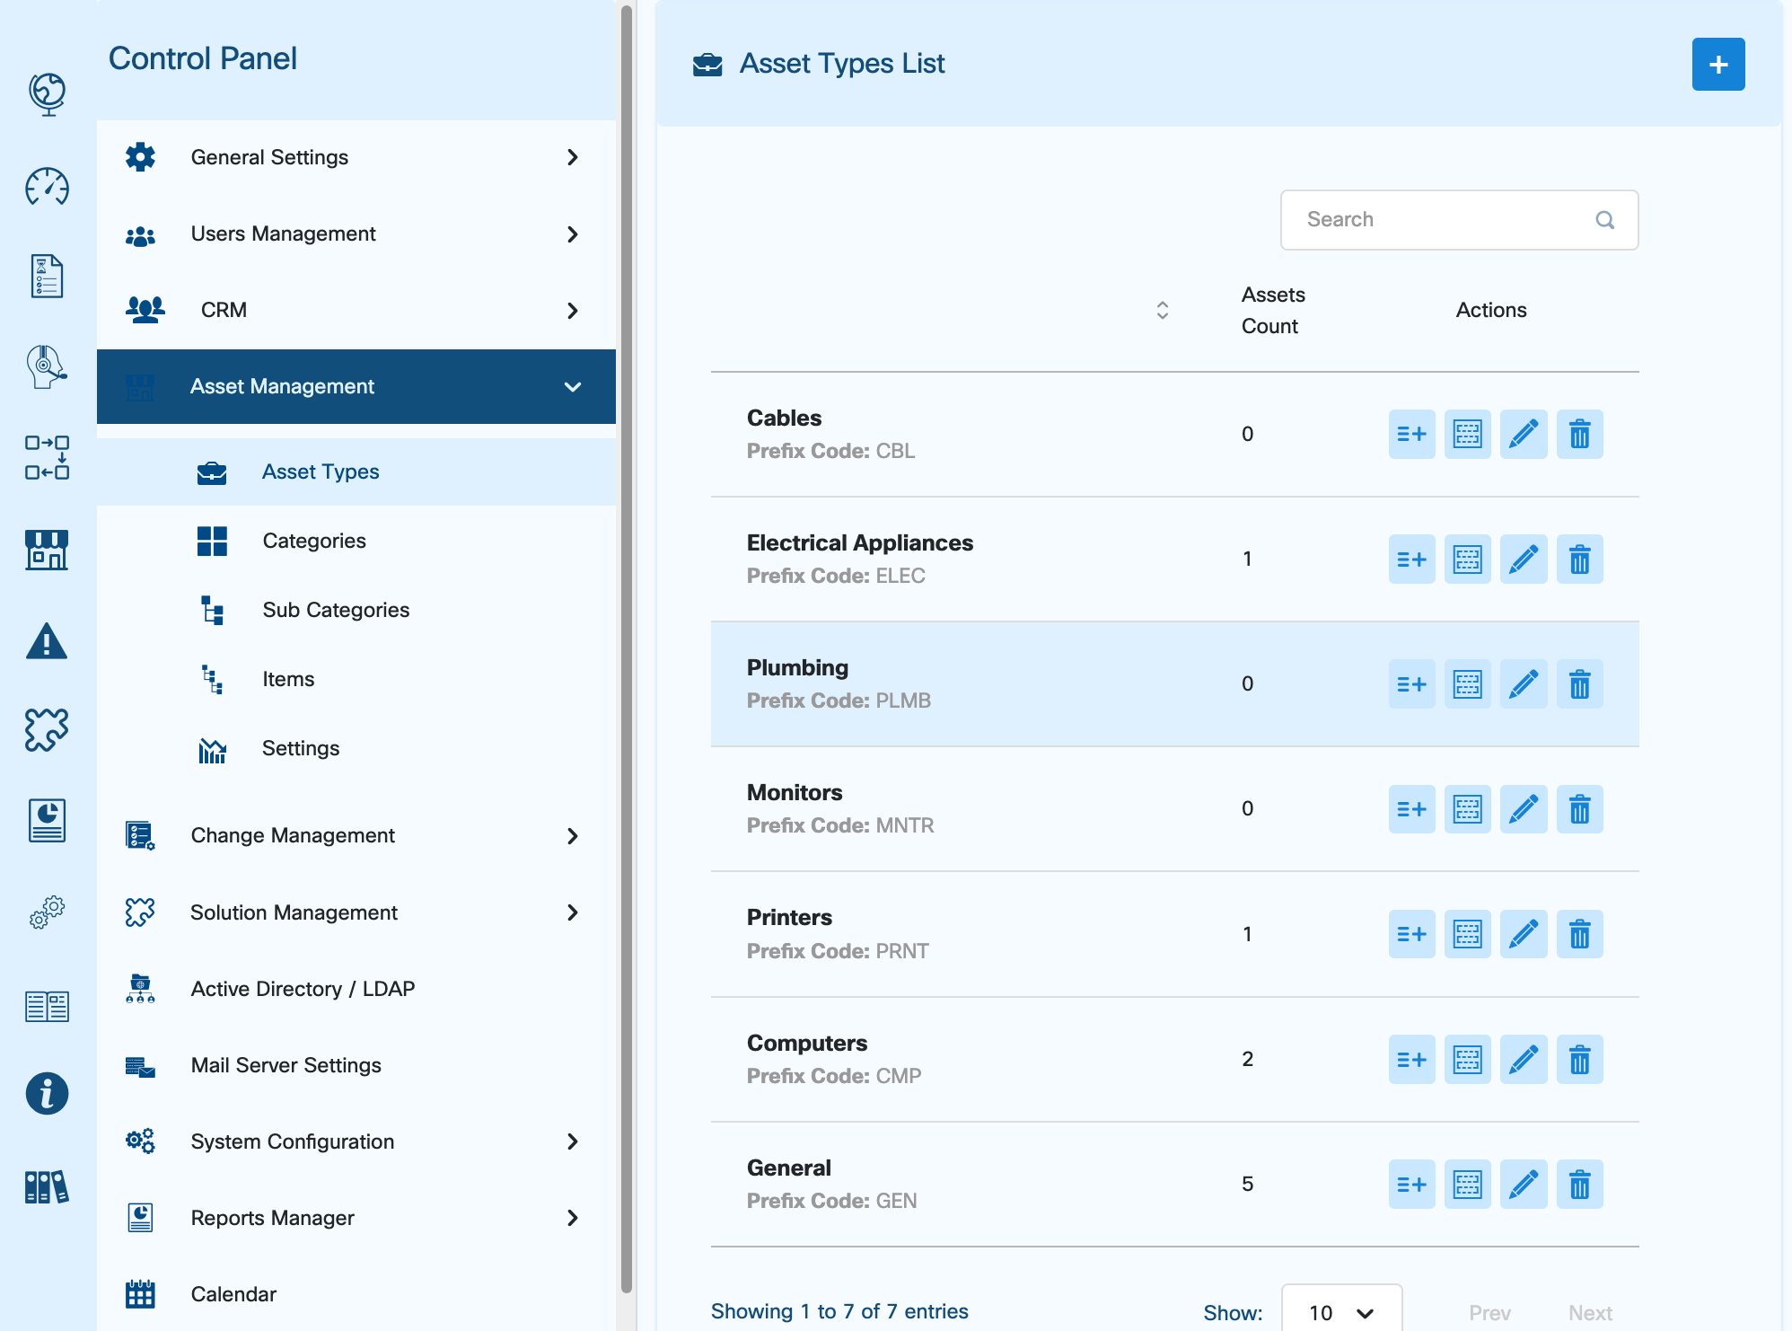This screenshot has width=1792, height=1331.
Task: Open the Categories submenu item
Action: [314, 541]
